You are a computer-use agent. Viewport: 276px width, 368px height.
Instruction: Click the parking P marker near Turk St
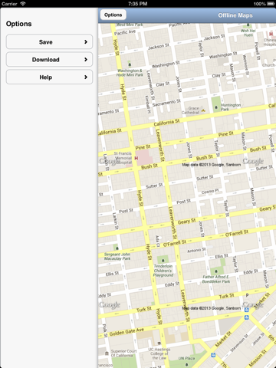247,295
